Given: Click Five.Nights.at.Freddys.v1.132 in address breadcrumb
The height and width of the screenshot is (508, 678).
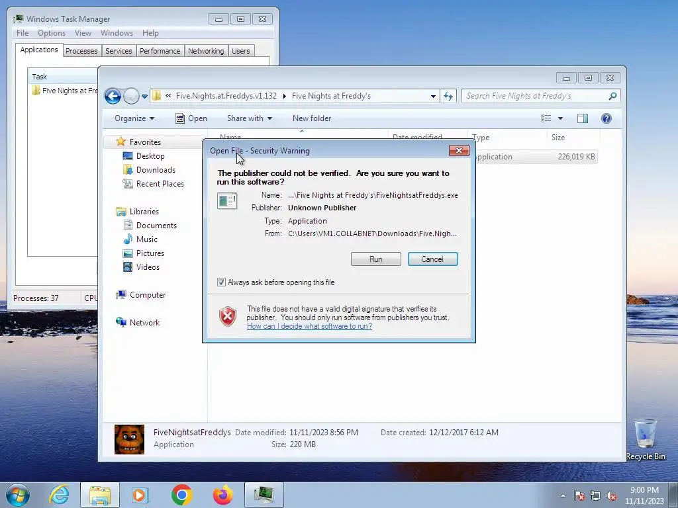Looking at the screenshot, I should coord(226,96).
